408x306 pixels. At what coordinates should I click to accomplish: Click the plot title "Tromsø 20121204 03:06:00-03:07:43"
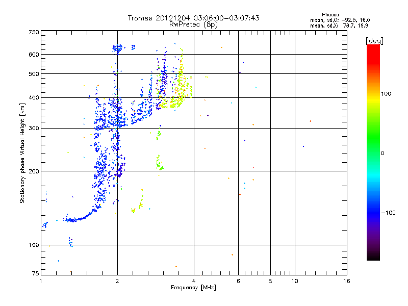pyautogui.click(x=193, y=18)
